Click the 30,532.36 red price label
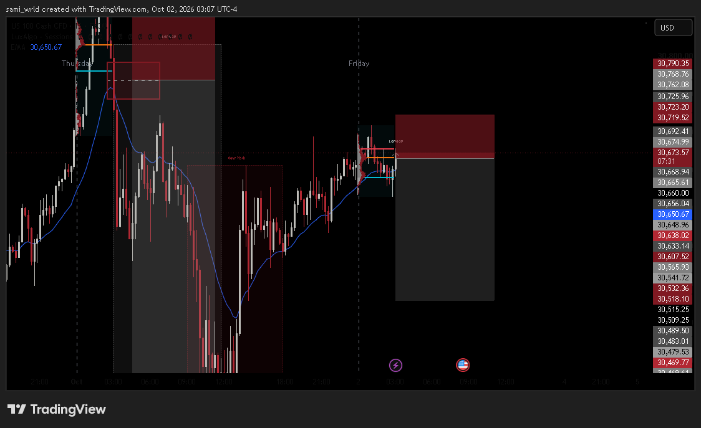The image size is (701, 428). (673, 288)
